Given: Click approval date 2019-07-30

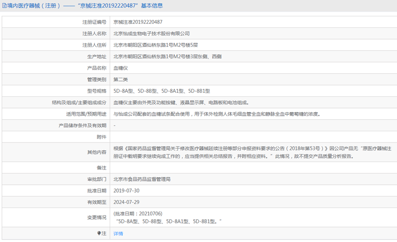Looking at the screenshot, I should (127, 190).
